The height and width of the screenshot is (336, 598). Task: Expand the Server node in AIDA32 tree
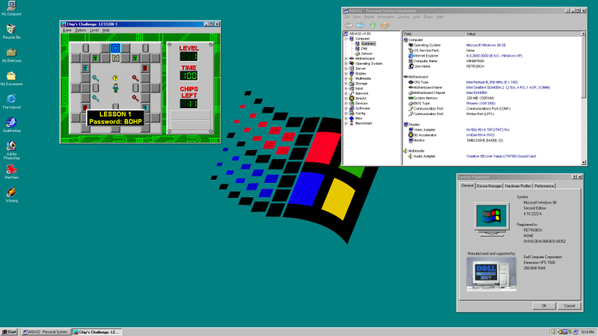pos(346,69)
